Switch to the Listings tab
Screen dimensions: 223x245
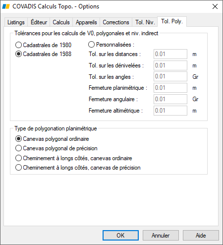[16, 22]
